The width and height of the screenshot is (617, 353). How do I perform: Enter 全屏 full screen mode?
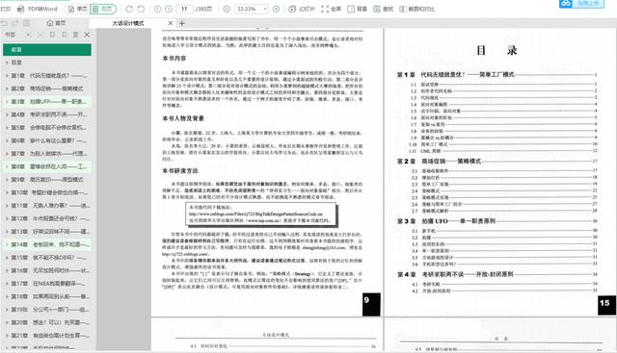[331, 9]
